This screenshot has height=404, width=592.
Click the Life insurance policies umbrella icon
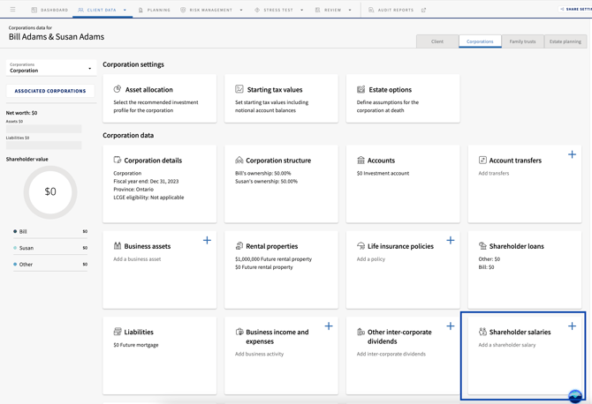point(361,246)
